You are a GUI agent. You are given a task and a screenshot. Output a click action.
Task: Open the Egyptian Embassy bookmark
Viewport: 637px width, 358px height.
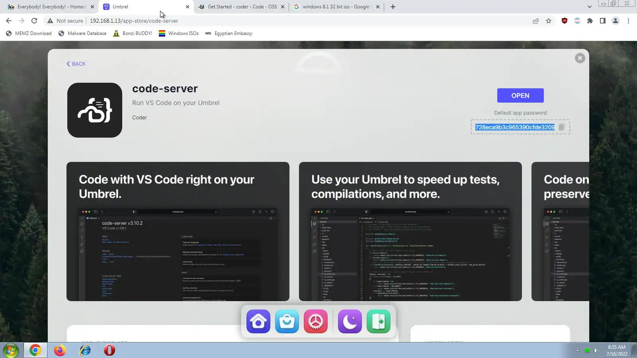(x=229, y=33)
